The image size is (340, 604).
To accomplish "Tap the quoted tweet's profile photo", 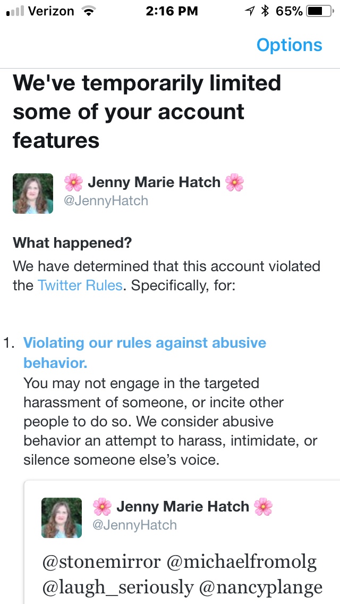I will coord(62,517).
